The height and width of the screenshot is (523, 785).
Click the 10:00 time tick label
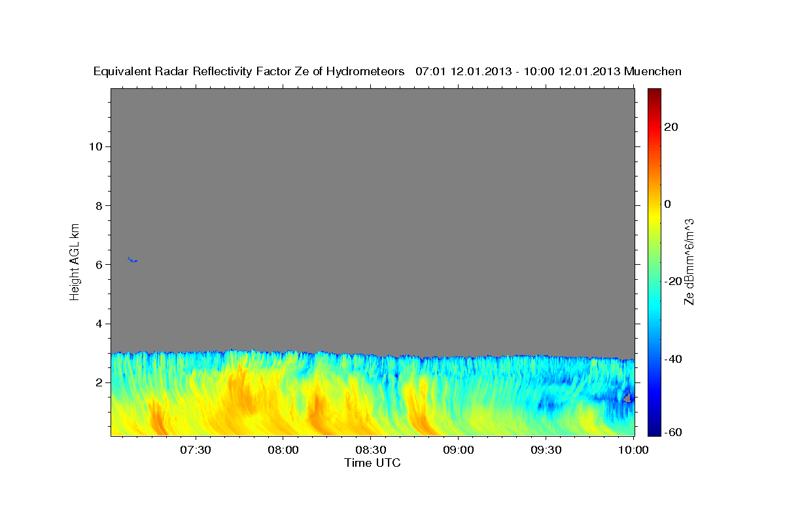[633, 450]
